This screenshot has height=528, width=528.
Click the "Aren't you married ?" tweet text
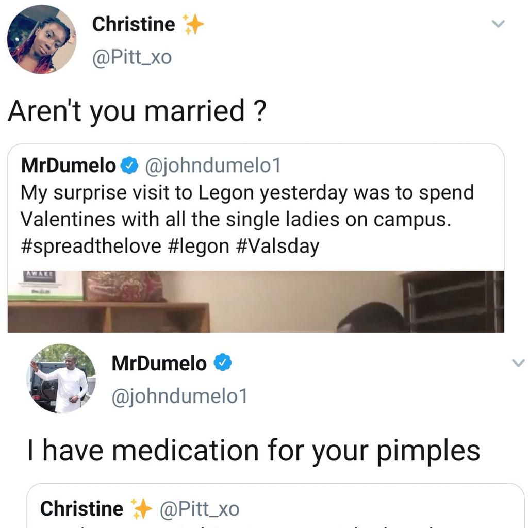point(137,110)
